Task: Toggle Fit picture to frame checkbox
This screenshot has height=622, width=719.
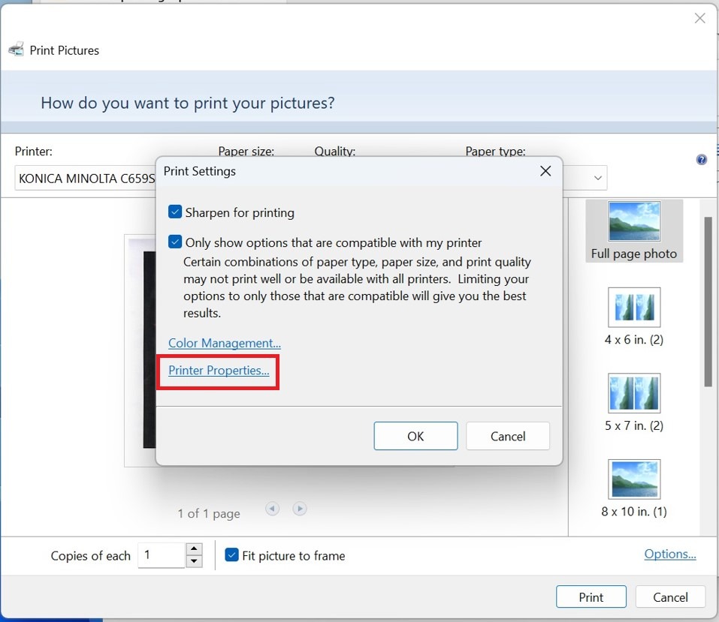Action: pyautogui.click(x=231, y=555)
